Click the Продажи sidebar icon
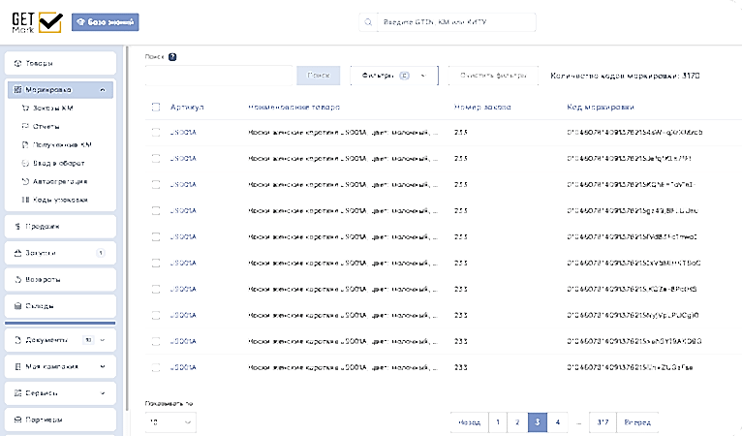 point(17,226)
